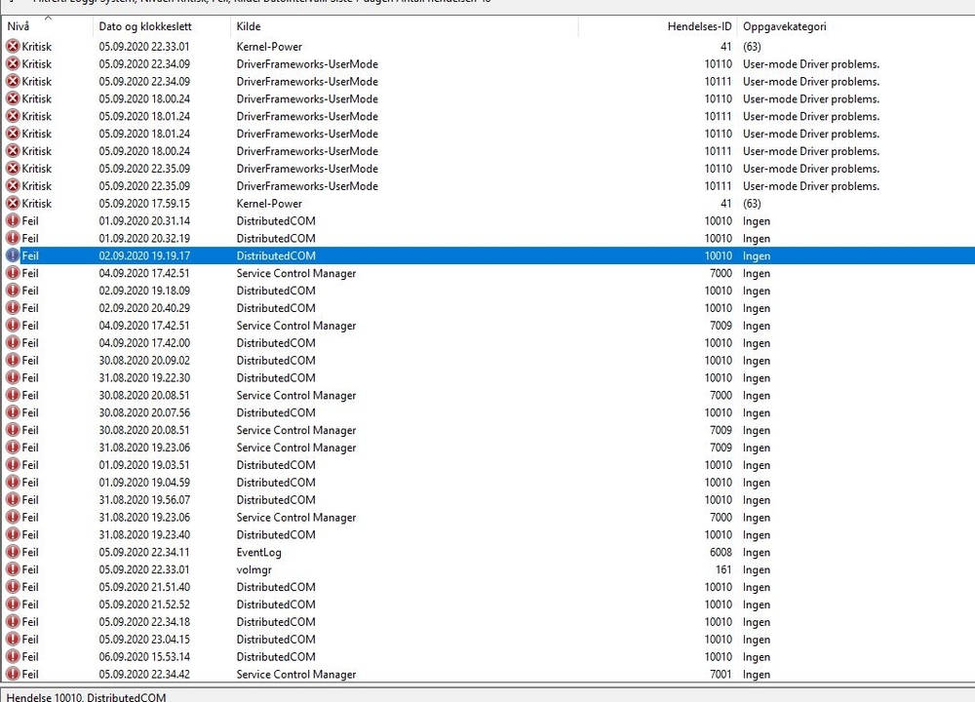Click 'Feil' level in the 05.09.2020 22.34.42 row
Screen dimensions: 975x702
[30, 674]
